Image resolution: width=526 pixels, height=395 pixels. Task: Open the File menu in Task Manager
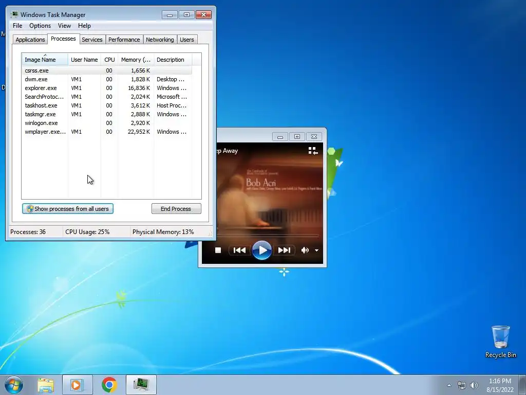17,26
